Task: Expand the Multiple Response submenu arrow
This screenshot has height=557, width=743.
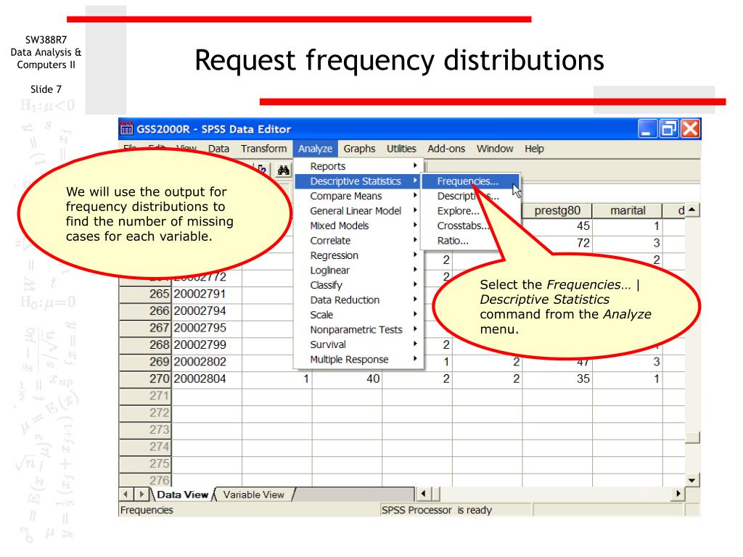Action: (415, 358)
